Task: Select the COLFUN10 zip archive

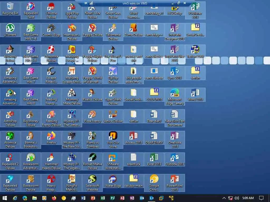Action: pyautogui.click(x=154, y=95)
